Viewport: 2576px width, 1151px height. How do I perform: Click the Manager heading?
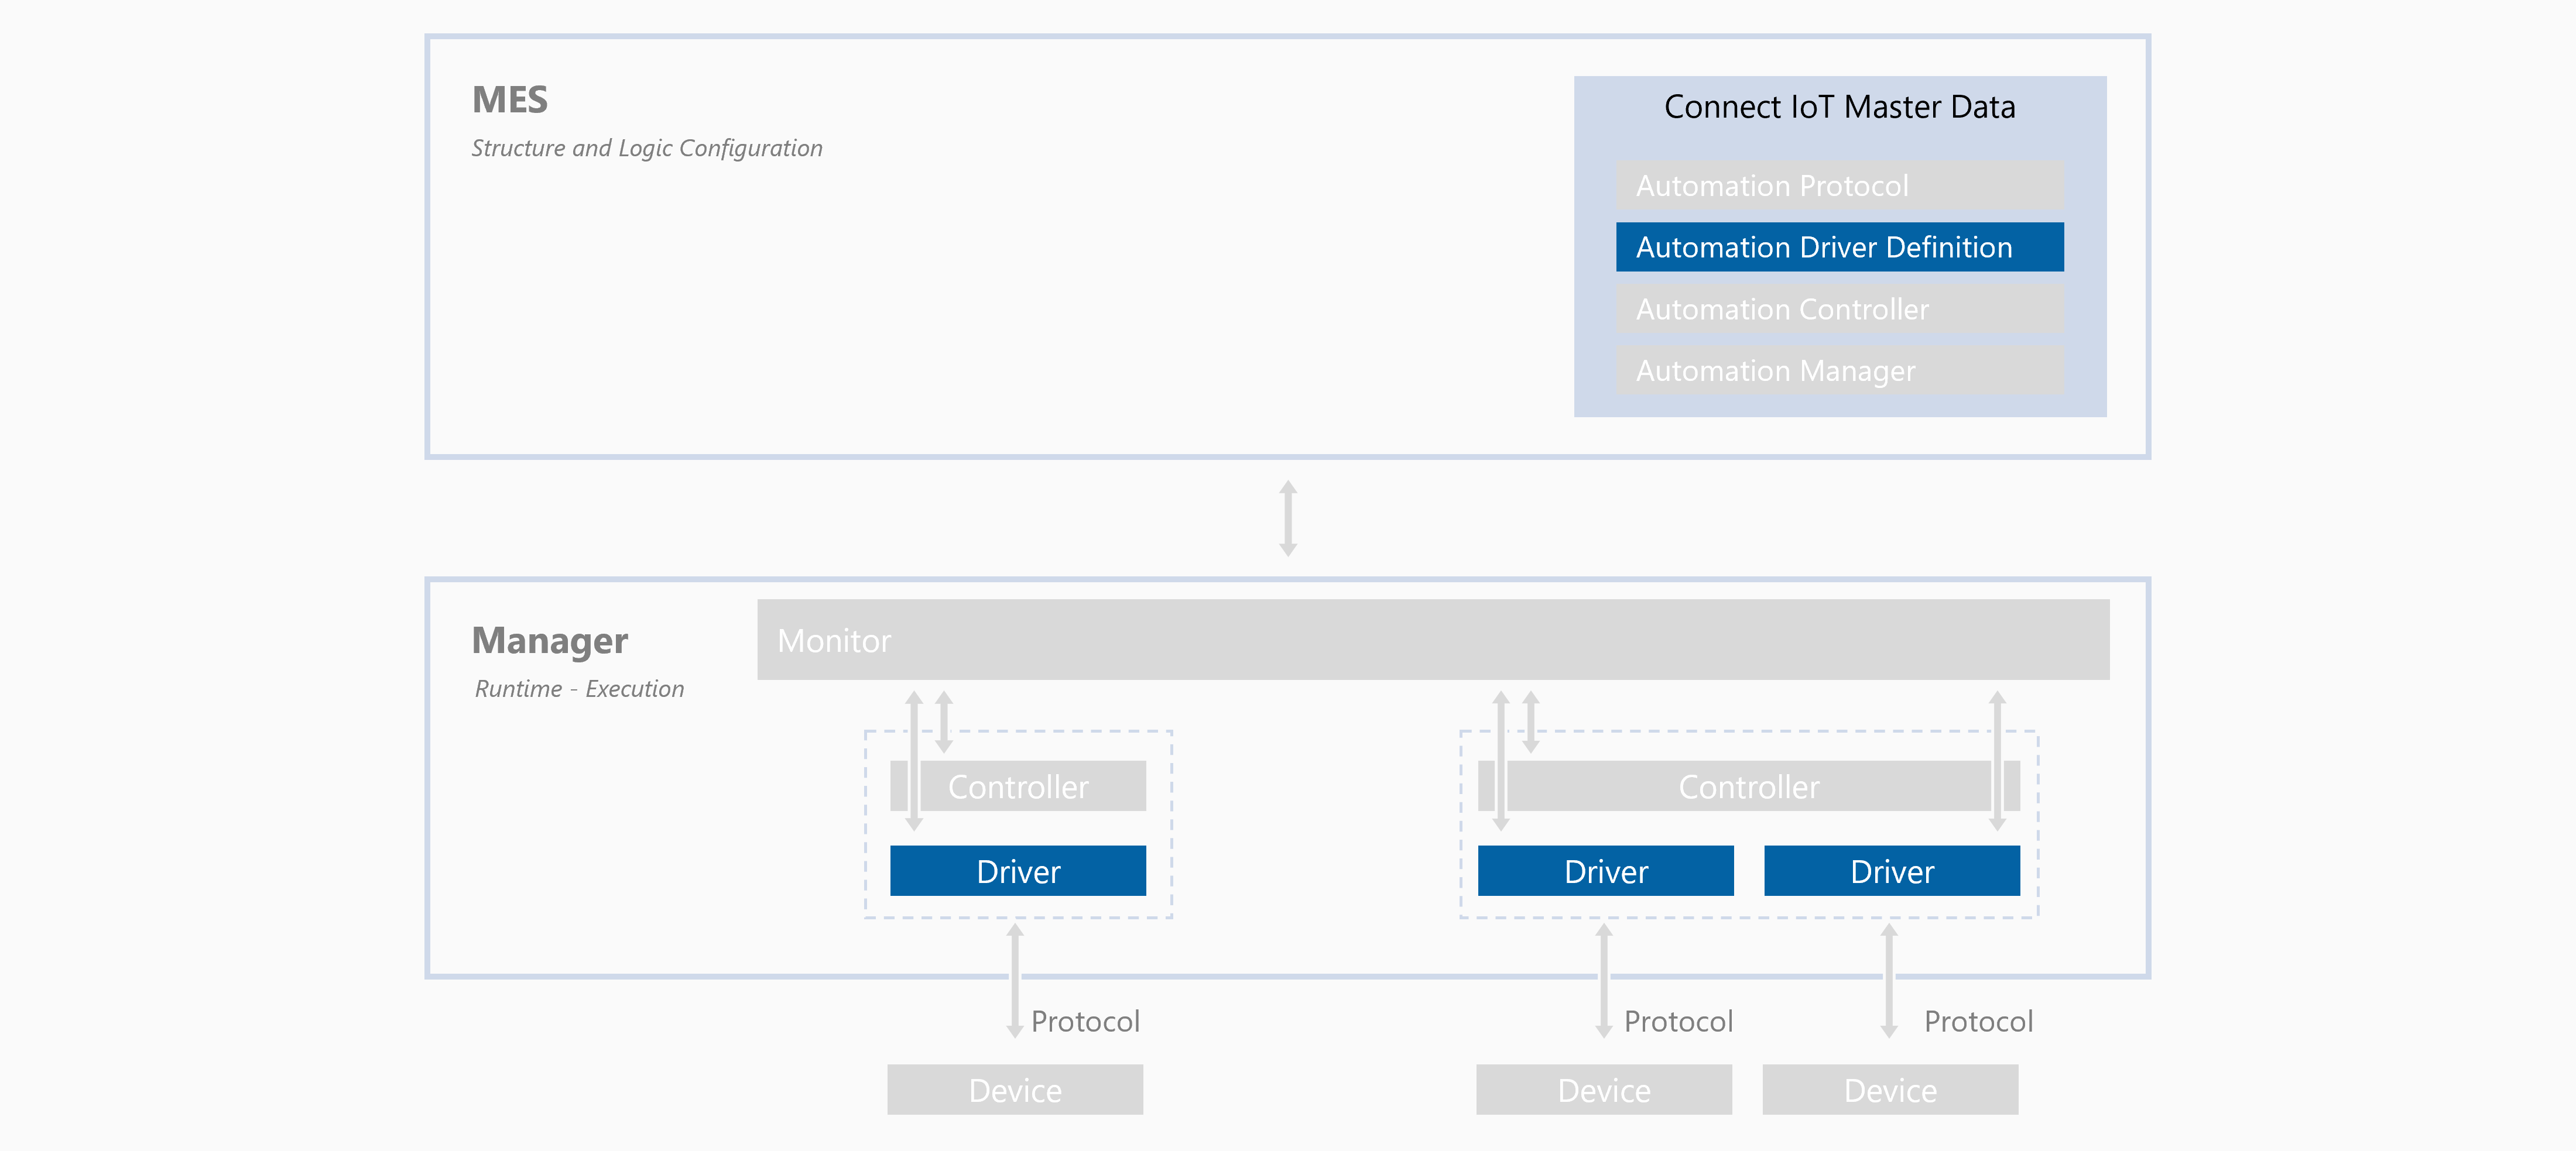[x=550, y=640]
